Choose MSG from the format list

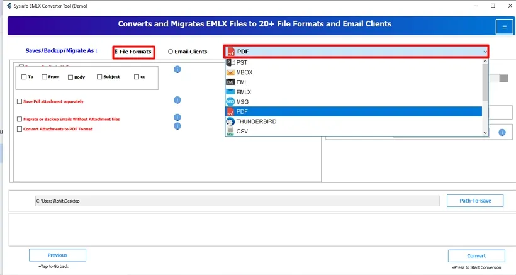(x=354, y=102)
